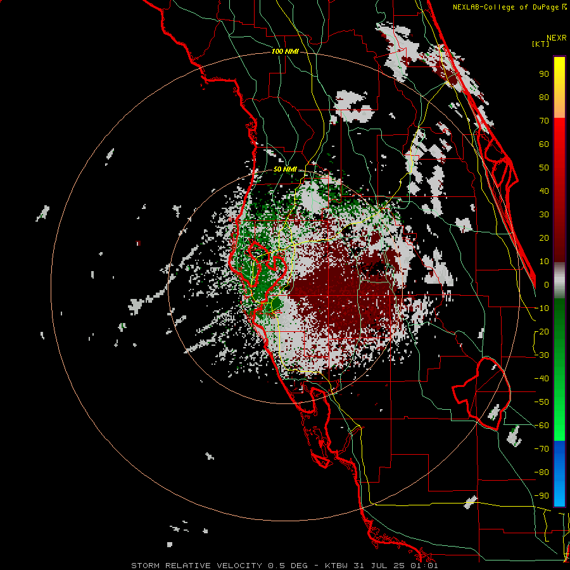This screenshot has height=570, width=570.
Task: Click the "NEXLAB-College of DuPage" header text
Action: pos(506,7)
